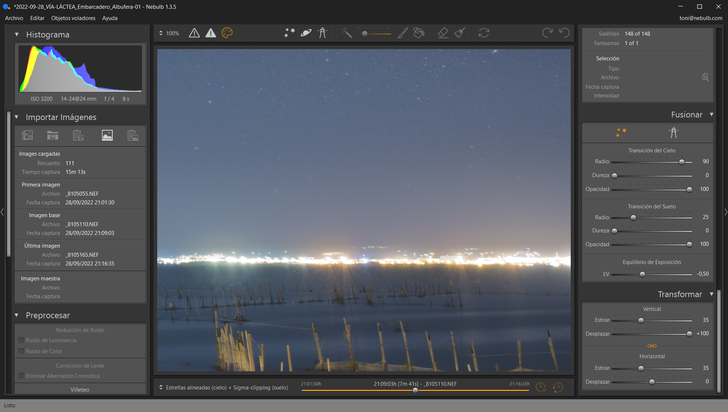Click the histogram graph

click(x=80, y=69)
